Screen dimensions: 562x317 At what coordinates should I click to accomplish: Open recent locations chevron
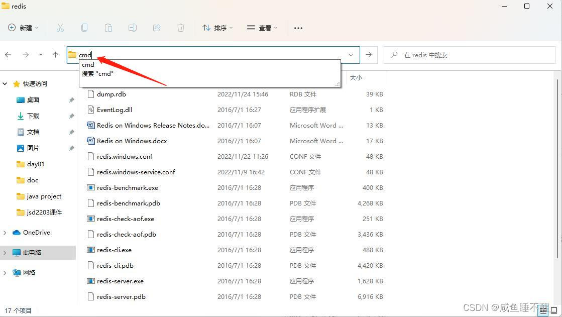(x=41, y=55)
